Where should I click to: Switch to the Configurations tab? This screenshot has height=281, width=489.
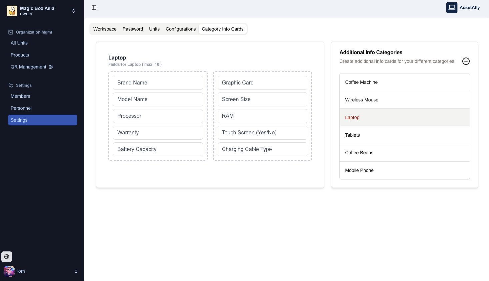(181, 29)
